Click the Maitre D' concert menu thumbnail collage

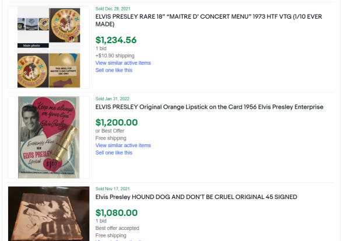49,47
